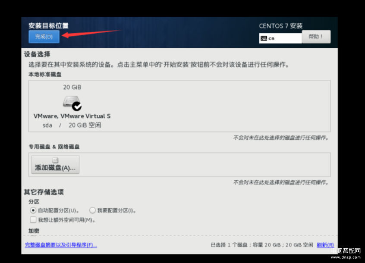Viewport: 365px width, 263px height.
Task: Check the 我想让额外空间可用(M) checkbox
Action: click(x=33, y=220)
